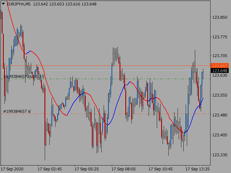Click the EURJPYm,M5 symbol title
The image size is (231, 173).
point(19,4)
